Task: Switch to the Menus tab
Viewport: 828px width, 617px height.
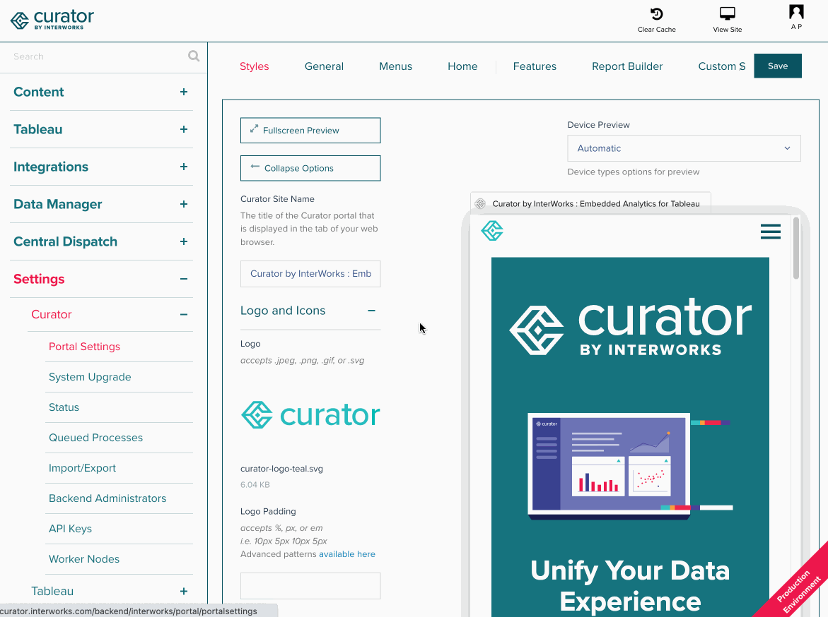Action: pos(395,66)
